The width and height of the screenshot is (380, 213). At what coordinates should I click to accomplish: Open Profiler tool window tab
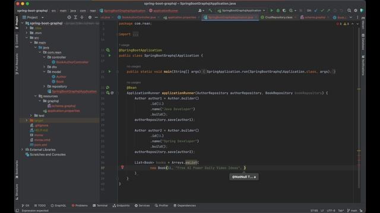click(x=161, y=205)
